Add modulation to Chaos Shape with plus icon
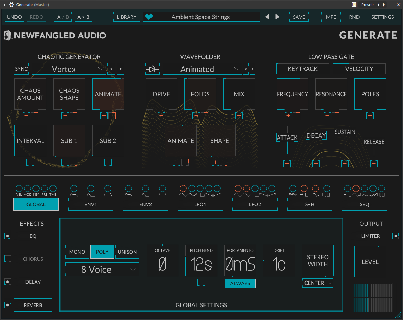Viewport: 403px width, 320px height. tap(65, 116)
